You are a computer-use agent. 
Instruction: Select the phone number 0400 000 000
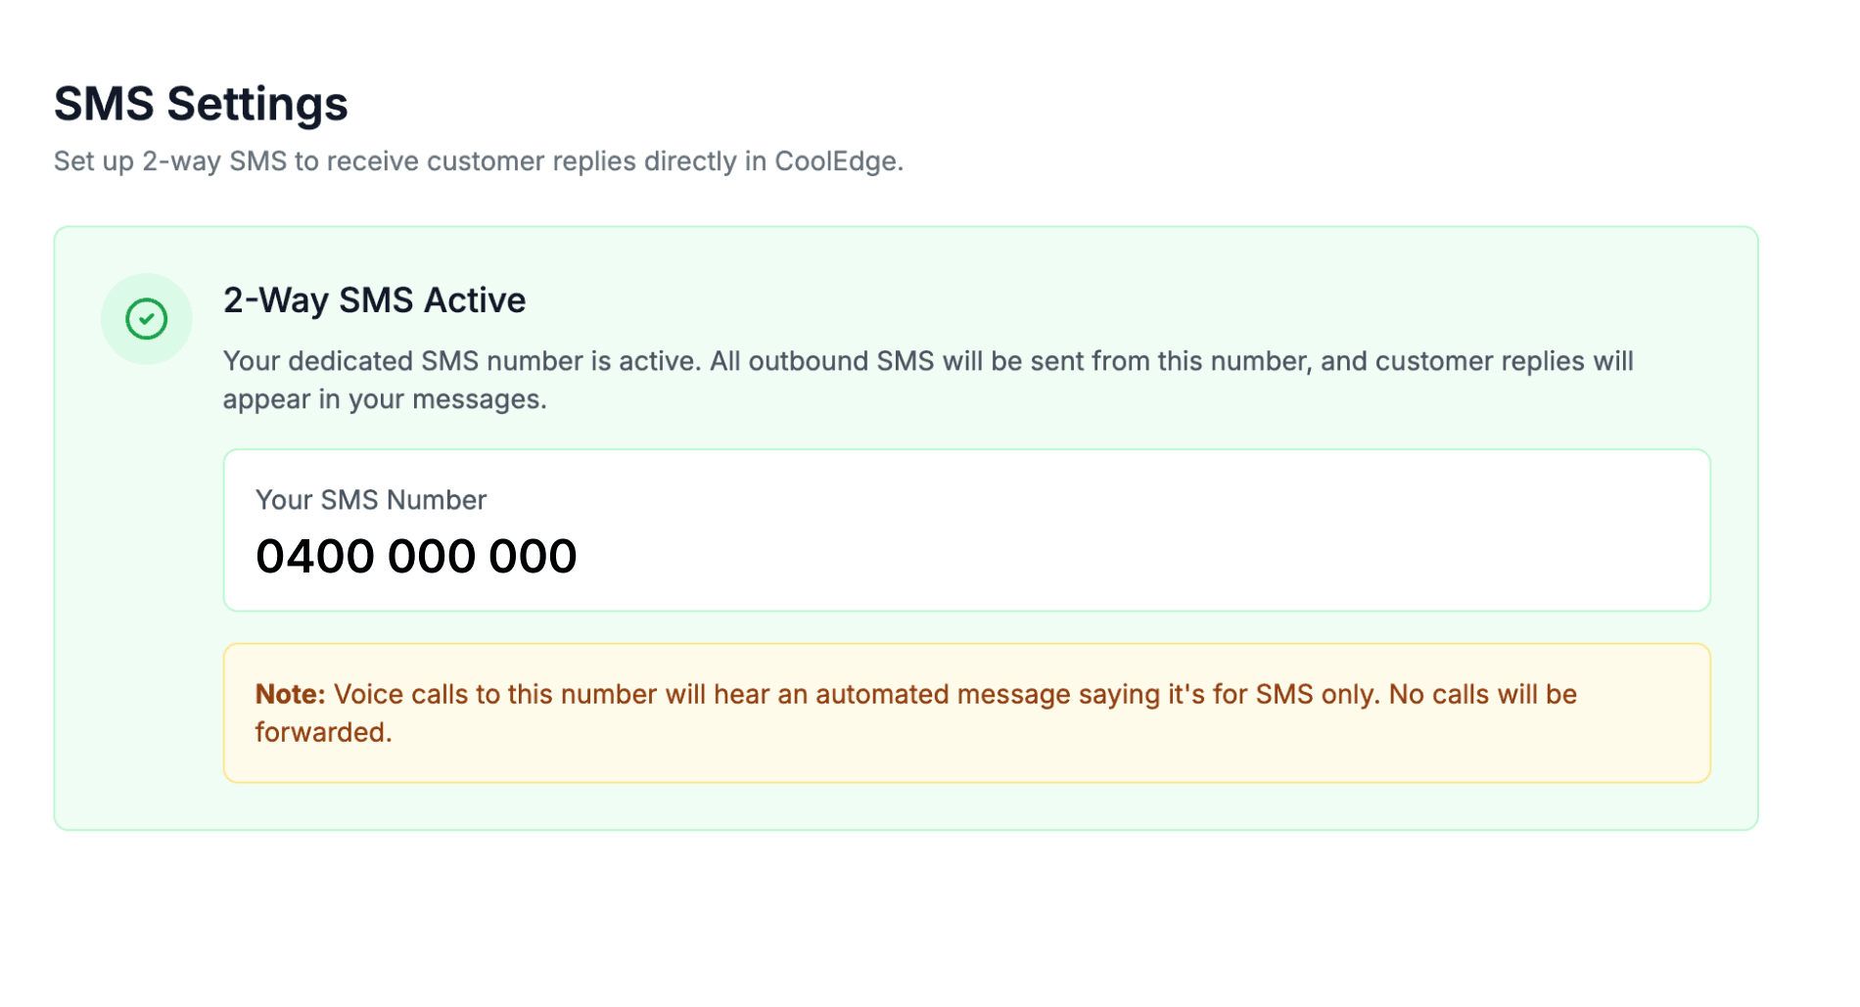point(416,556)
